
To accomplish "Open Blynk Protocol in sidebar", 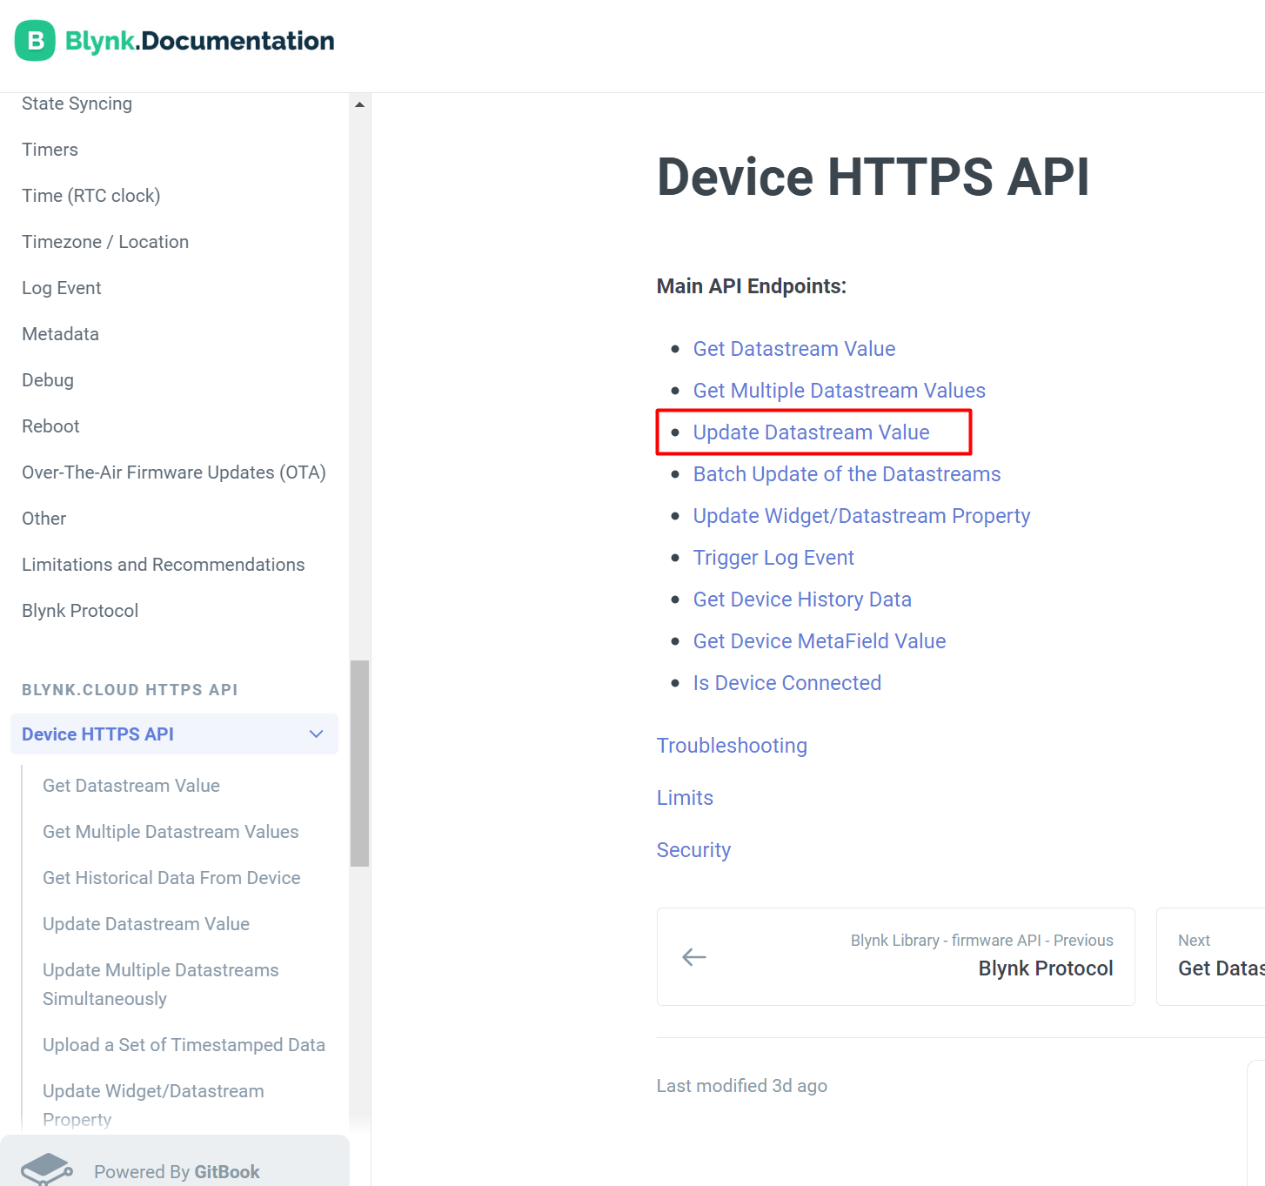I will click(80, 611).
